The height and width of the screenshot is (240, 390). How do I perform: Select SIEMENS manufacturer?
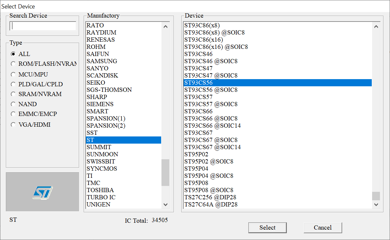(x=123, y=104)
